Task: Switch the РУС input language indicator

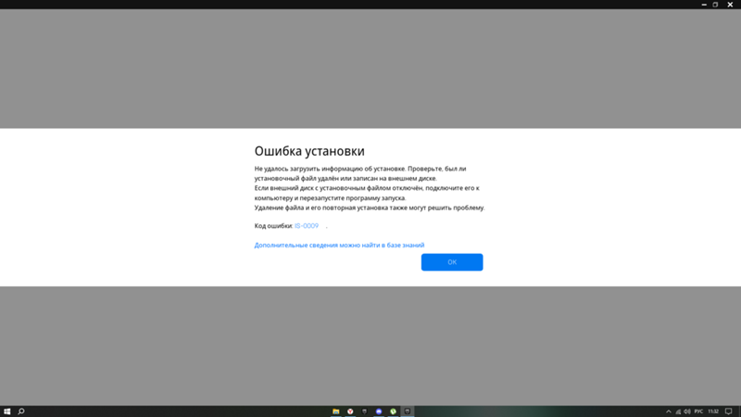Action: click(x=699, y=411)
